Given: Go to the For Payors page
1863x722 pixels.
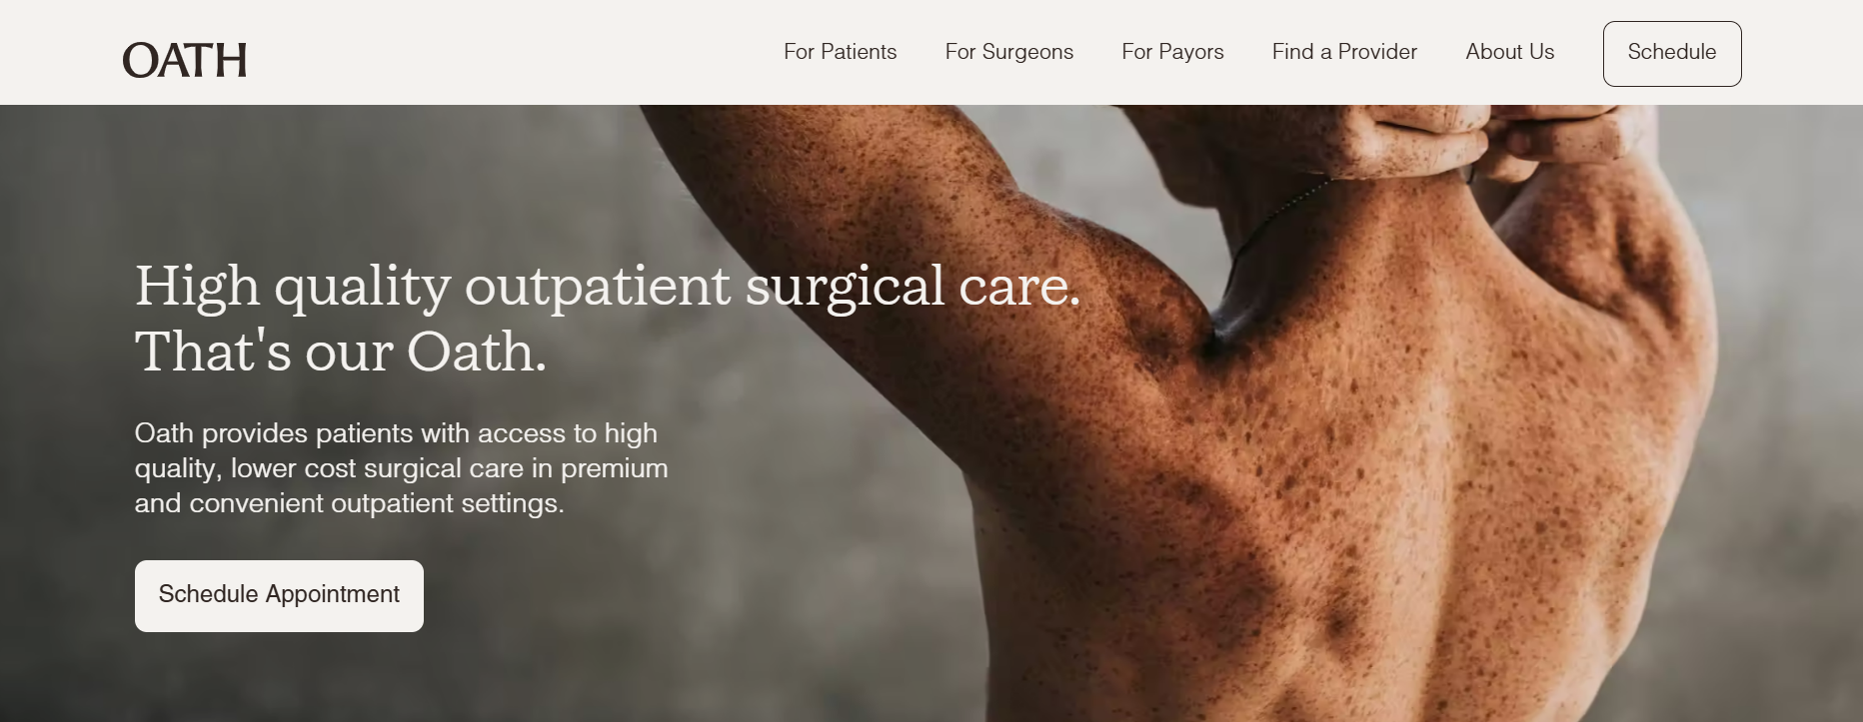Looking at the screenshot, I should (1172, 52).
